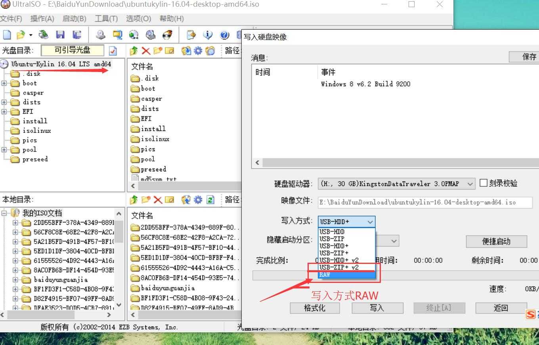Enable the 刻录校验 checkbox

pos(483,183)
